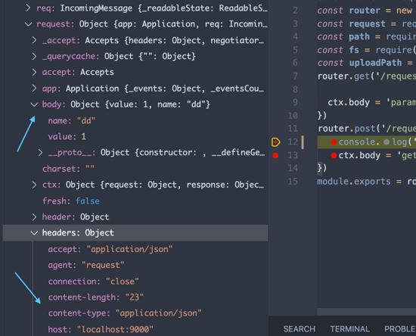This screenshot has height=336, width=416.
Task: Click the current execution pointer on line 12
Action: 275,142
